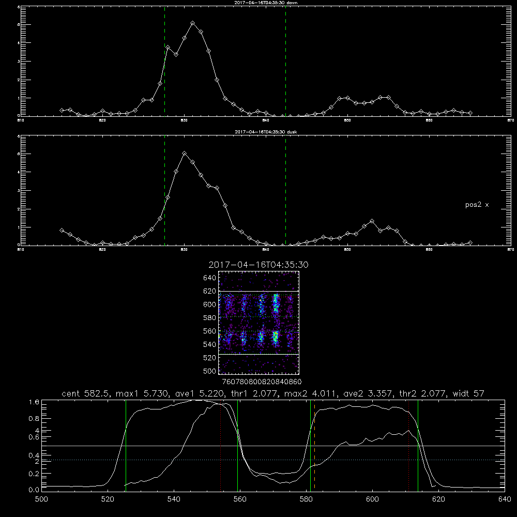Click '0.2' on the bottom plot y-axis
Image resolution: width=517 pixels, height=517 pixels.
point(34,474)
